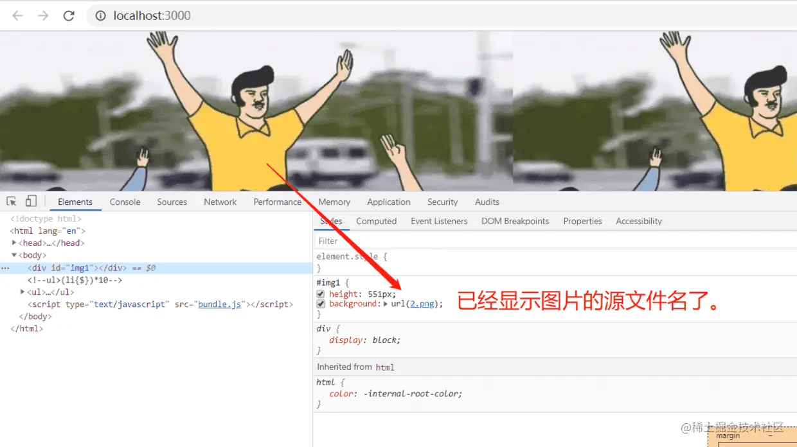Open the DOM Breakpoints pane
The width and height of the screenshot is (797, 447).
pos(515,221)
